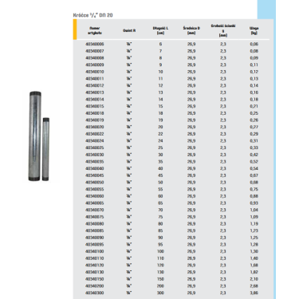The image size is (299, 299).
Task: Click the 'Waga [kg]' column header
Action: click(254, 30)
